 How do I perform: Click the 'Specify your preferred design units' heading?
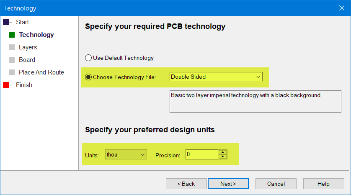click(150, 130)
